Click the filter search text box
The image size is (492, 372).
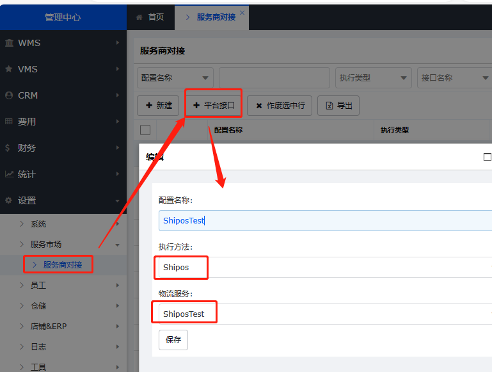pos(274,78)
